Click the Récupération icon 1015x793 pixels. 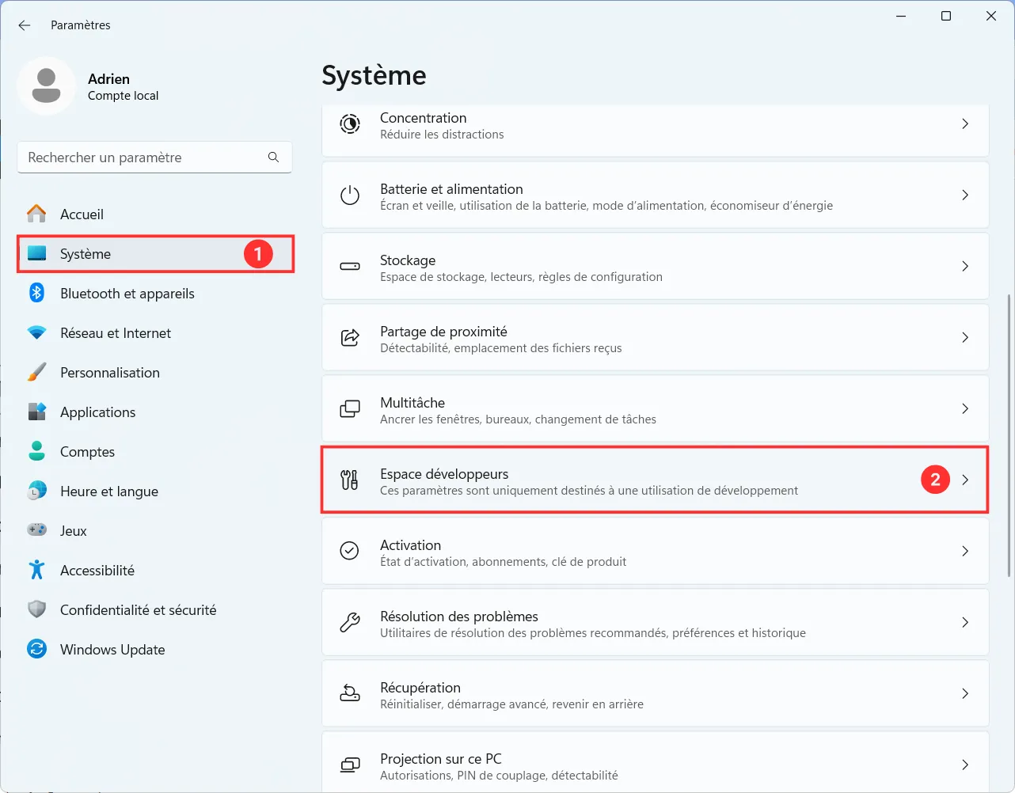(x=350, y=693)
